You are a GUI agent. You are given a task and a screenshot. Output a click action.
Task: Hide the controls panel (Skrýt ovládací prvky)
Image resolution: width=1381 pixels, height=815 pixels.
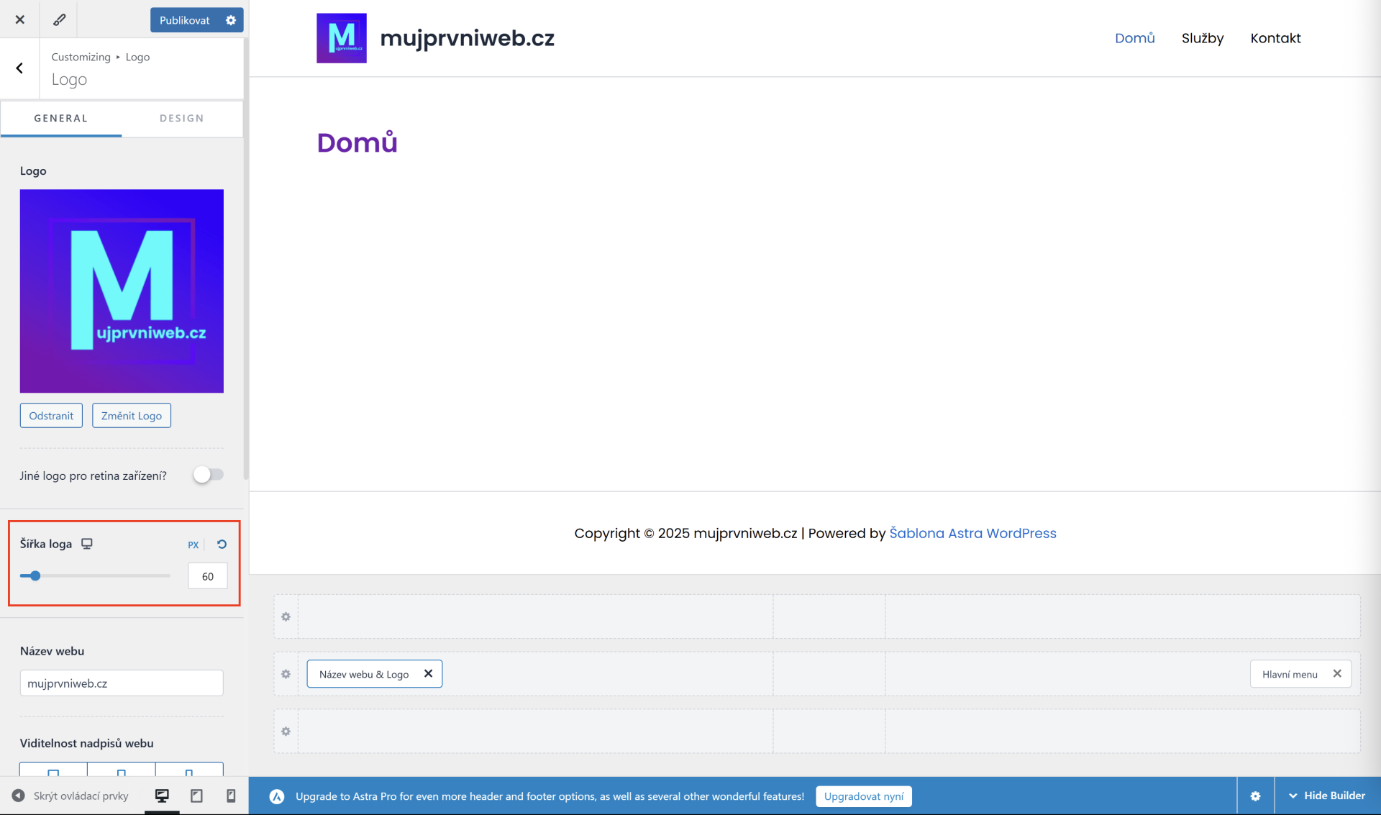(70, 796)
